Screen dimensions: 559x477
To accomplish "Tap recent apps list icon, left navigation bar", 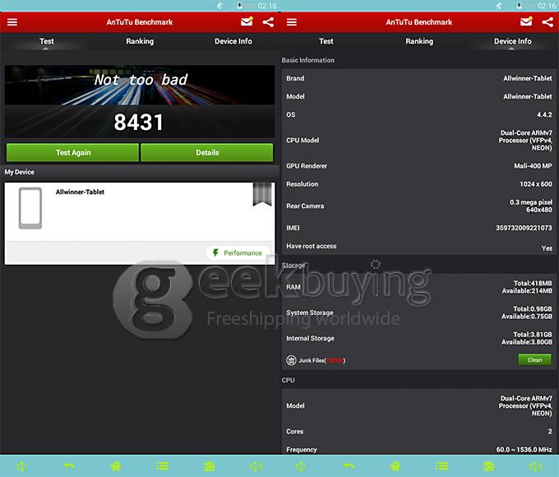I will (x=162, y=466).
